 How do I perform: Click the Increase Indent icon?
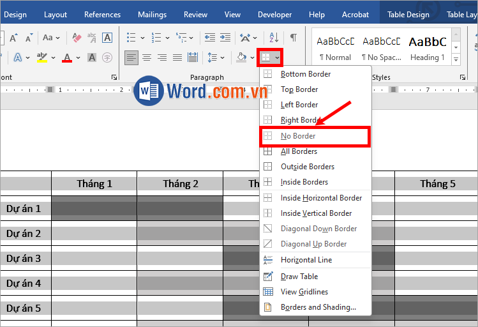click(225, 38)
